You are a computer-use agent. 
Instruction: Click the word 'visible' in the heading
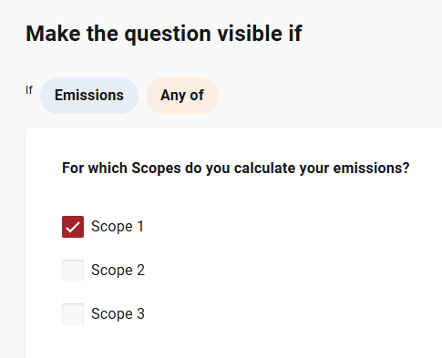tap(251, 34)
